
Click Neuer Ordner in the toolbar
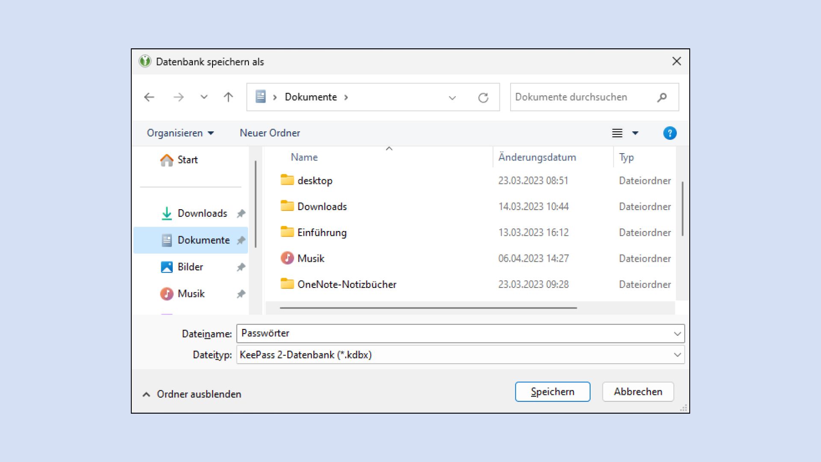pyautogui.click(x=269, y=133)
